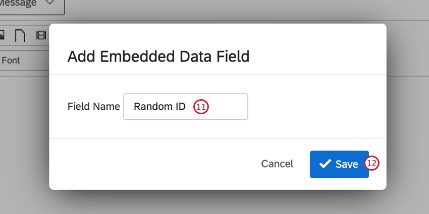Open the Font menu in the editor toolbar
The image size is (429, 214).
point(11,60)
